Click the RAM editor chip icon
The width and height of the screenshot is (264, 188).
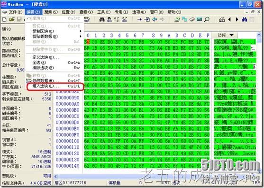(x=200, y=19)
